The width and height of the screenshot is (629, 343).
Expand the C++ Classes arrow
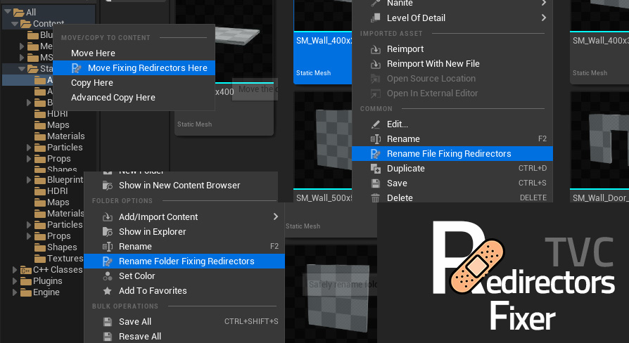(15, 270)
